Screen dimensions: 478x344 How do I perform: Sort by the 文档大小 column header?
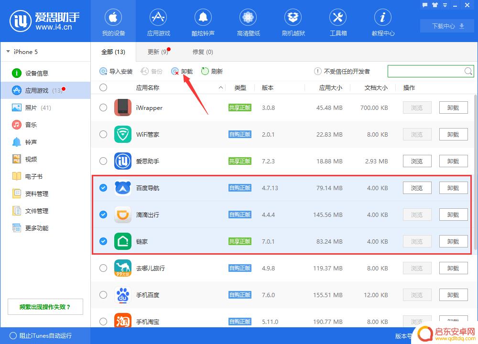coord(376,88)
